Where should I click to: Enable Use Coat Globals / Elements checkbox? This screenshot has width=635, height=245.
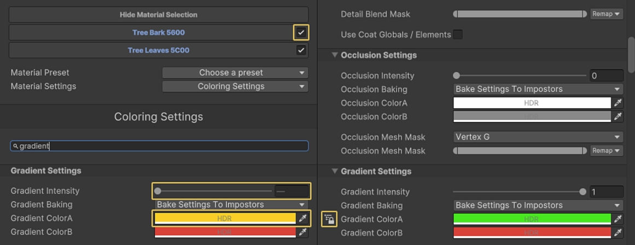pos(458,34)
